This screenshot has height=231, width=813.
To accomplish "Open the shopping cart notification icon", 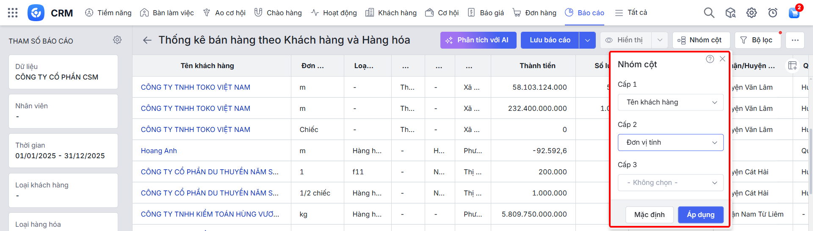I will pos(794,13).
